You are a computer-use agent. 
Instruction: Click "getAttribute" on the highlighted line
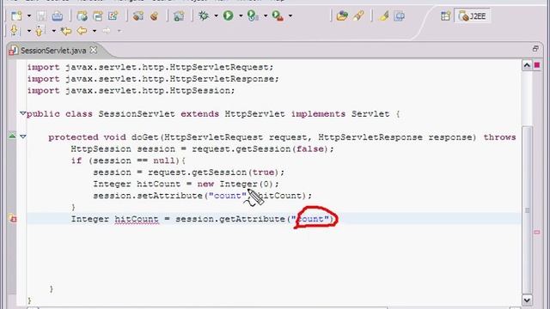point(252,219)
